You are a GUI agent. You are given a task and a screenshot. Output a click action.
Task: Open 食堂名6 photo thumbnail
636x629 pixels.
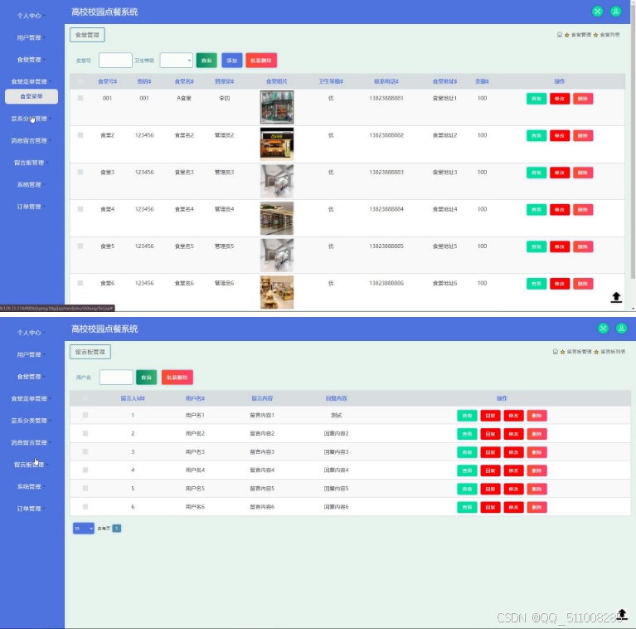(x=277, y=292)
